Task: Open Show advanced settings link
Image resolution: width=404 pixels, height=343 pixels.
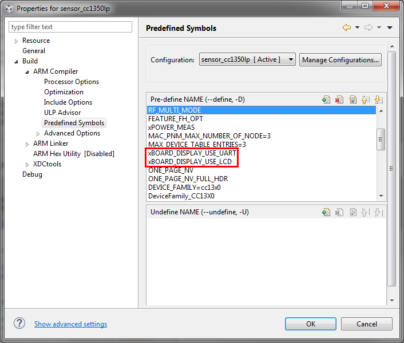Action: (70, 324)
